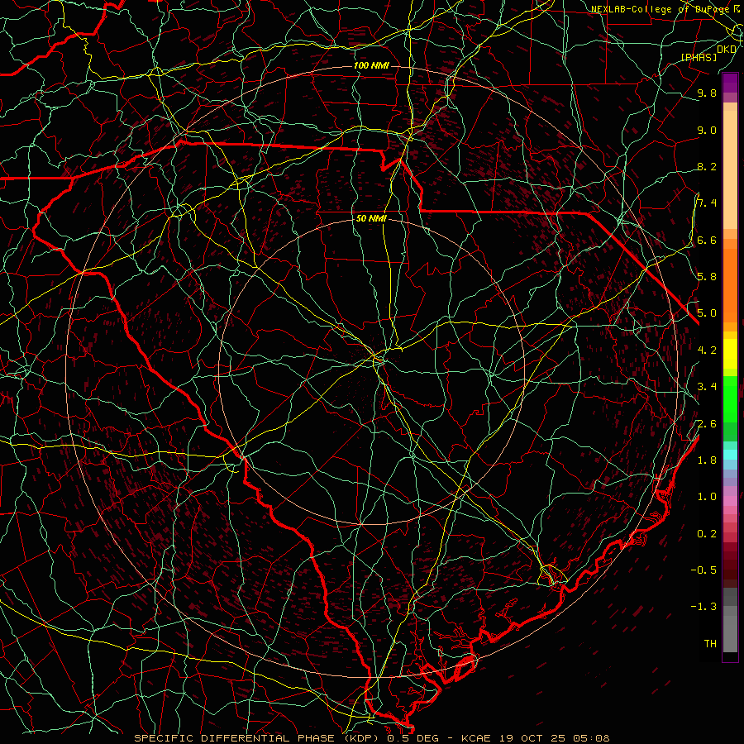Click the '[PHAS]' units label

tap(699, 57)
